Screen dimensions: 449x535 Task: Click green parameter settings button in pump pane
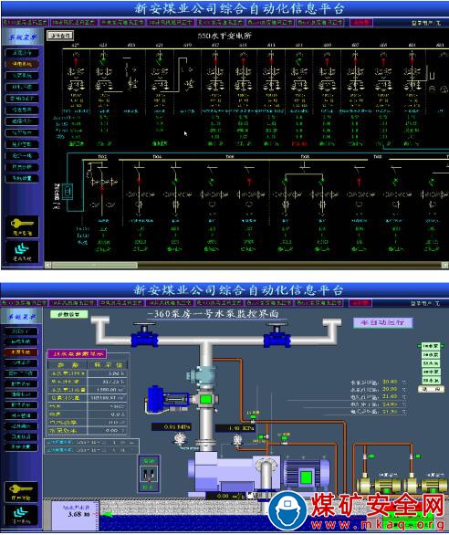tap(69, 314)
